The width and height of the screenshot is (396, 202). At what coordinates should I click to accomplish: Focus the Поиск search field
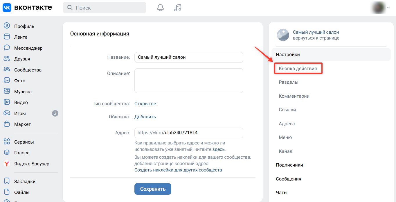click(105, 8)
